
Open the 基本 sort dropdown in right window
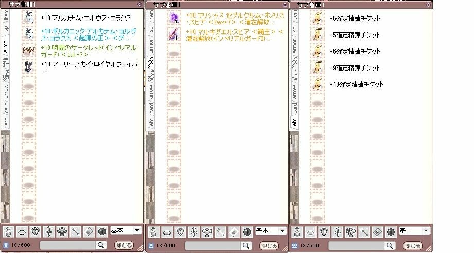pos(427,231)
